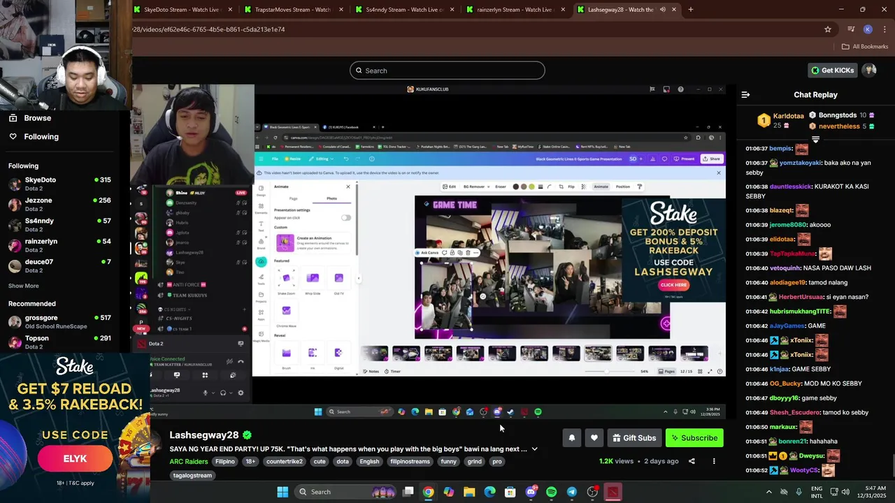Click the Task View icon on taskbar
This screenshot has width=895, height=503.
(408, 492)
